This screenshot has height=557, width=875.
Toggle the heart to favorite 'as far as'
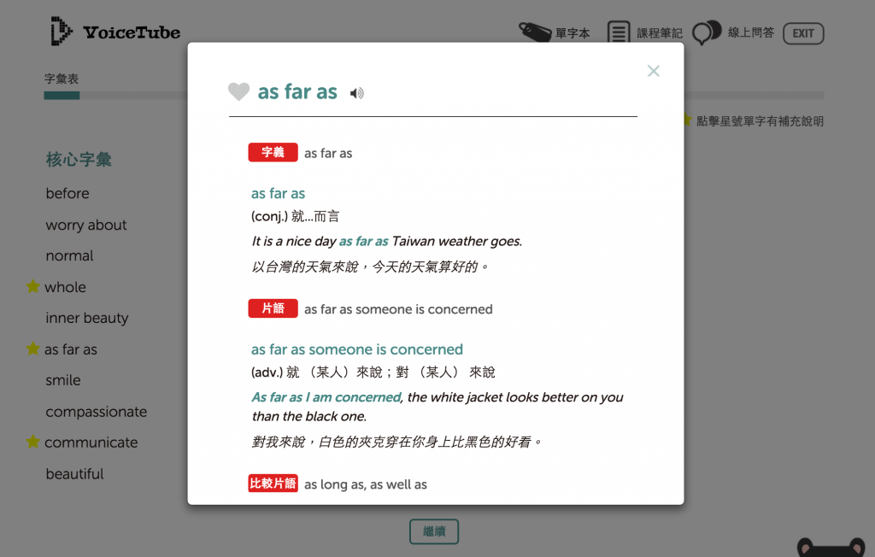pyautogui.click(x=238, y=91)
